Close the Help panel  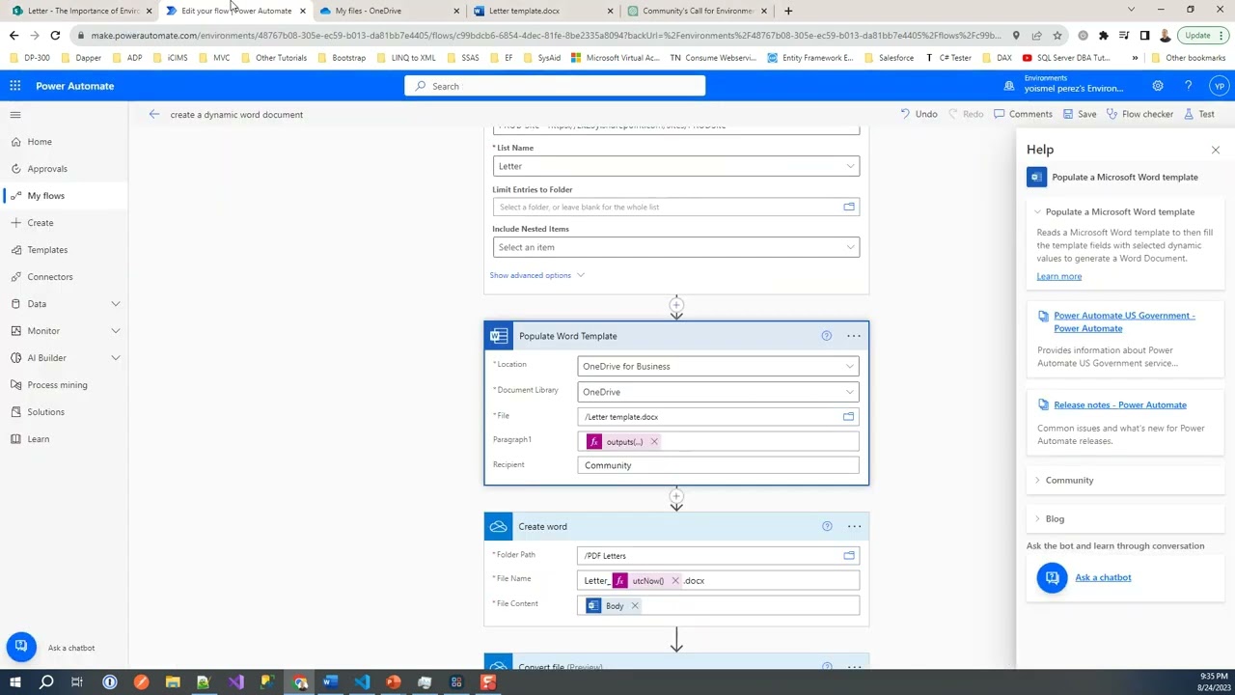pyautogui.click(x=1216, y=150)
